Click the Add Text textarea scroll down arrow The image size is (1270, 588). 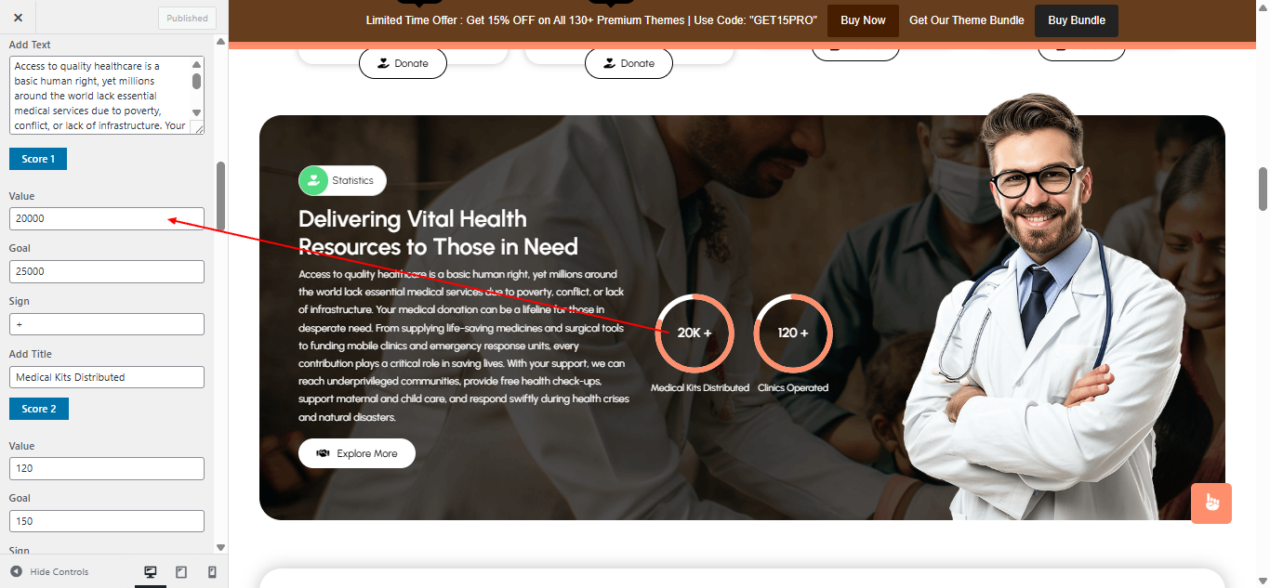(x=196, y=116)
